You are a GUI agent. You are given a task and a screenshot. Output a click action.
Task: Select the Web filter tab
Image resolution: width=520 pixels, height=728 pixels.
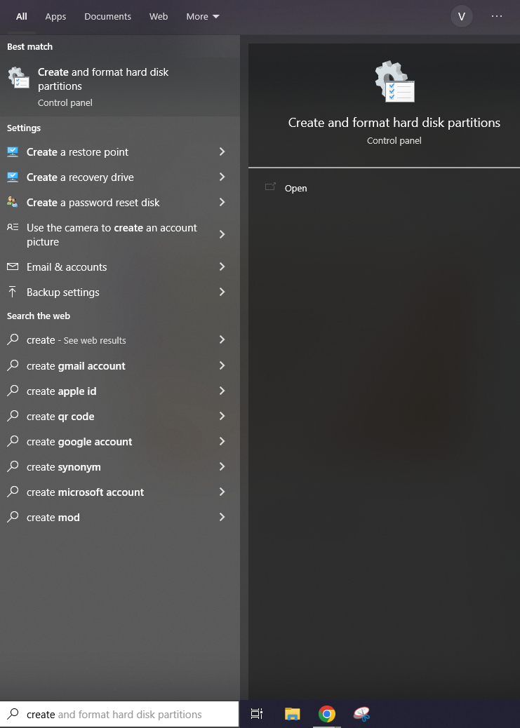pos(159,17)
